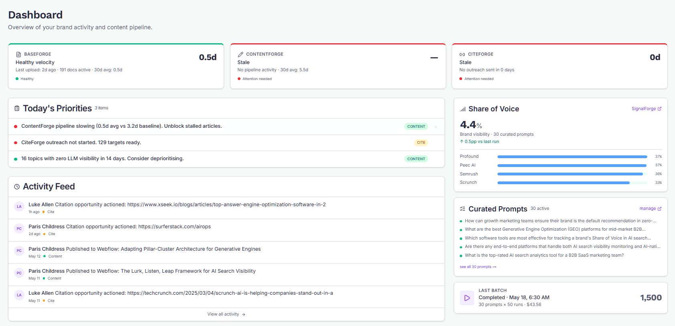Open the SignalForge external link

coord(647,109)
